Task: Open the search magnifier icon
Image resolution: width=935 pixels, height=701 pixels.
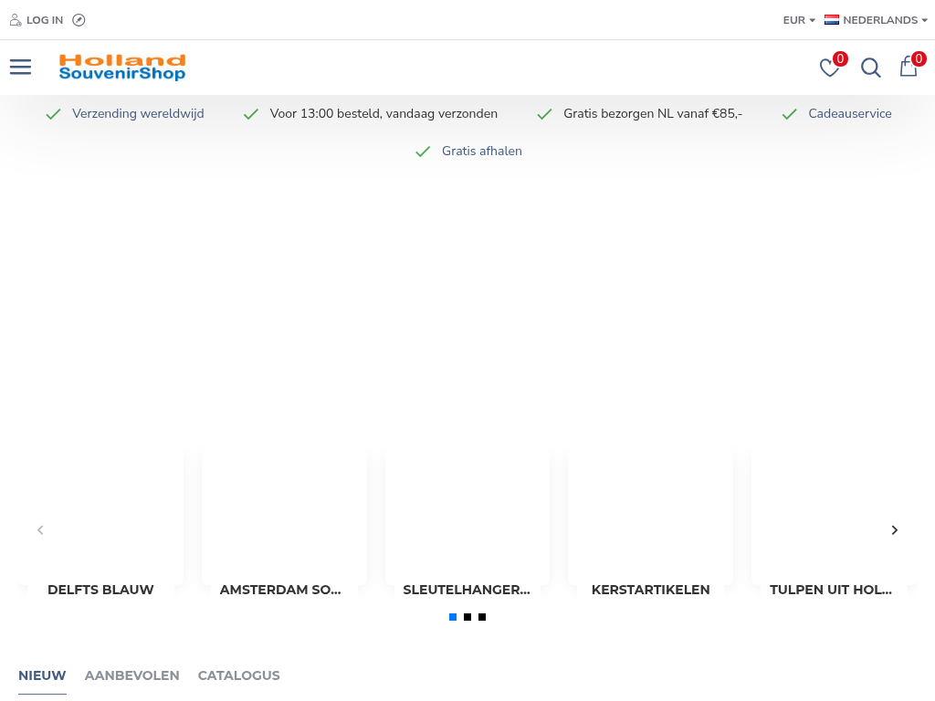Action: 871,68
